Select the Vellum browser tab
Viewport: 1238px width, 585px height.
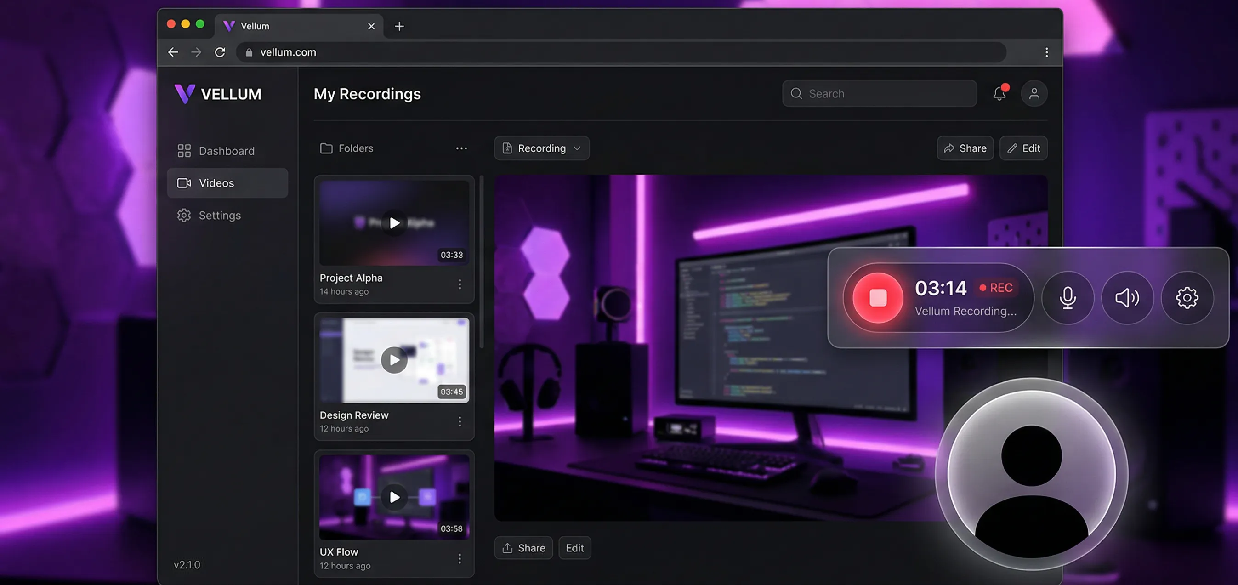tap(299, 26)
